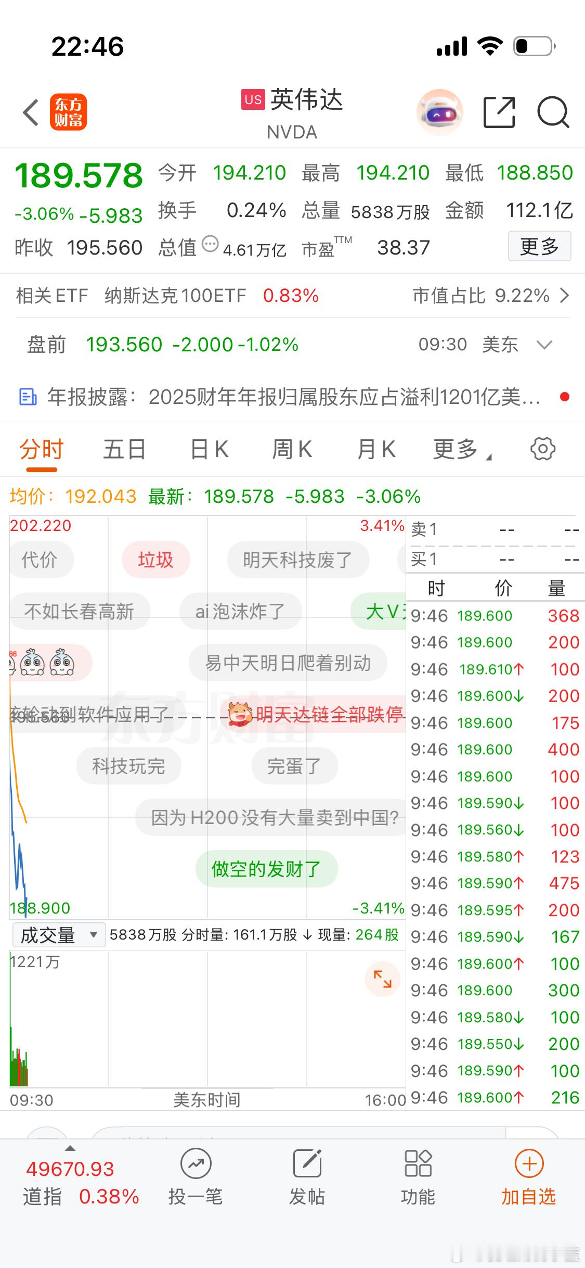Tap the 做空的发财了 comment bubble
Image resolution: width=585 pixels, height=1268 pixels.
(266, 869)
